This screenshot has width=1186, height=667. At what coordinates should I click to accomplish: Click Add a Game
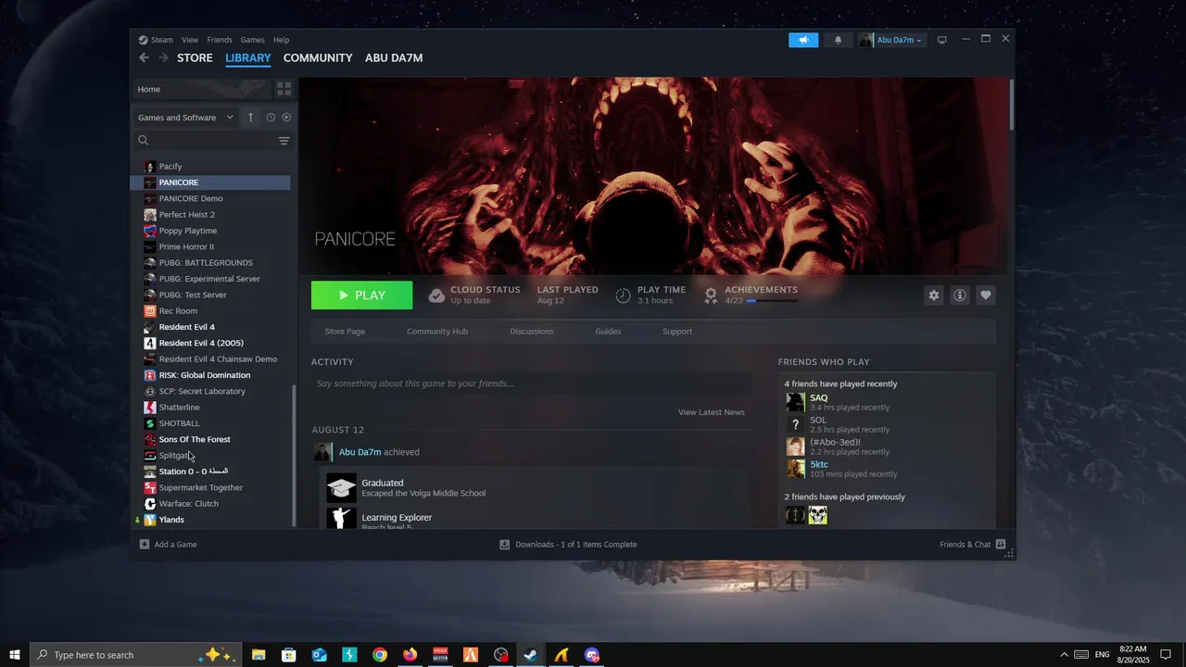coord(168,545)
